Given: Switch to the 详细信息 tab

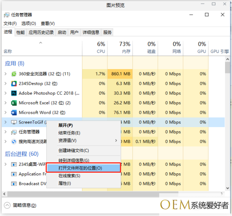Looking at the screenshot, I should pyautogui.click(x=91, y=32).
